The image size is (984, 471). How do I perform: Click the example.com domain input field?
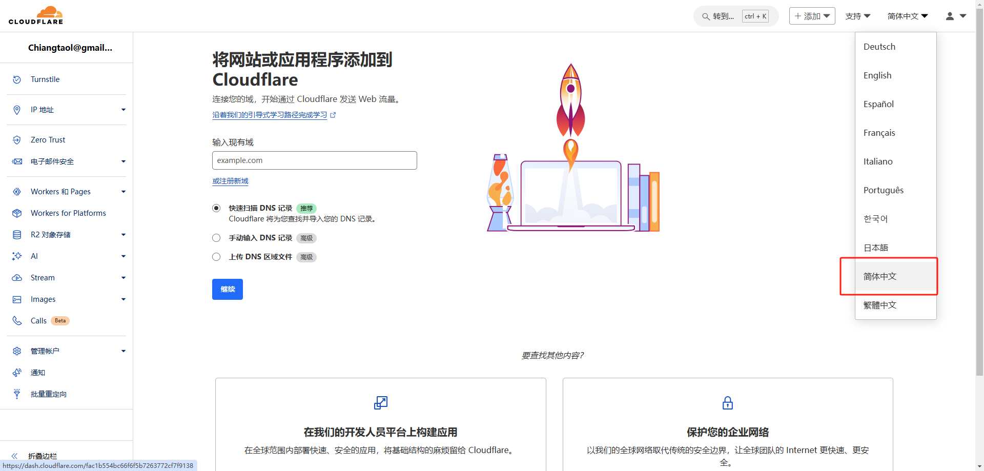tap(314, 160)
